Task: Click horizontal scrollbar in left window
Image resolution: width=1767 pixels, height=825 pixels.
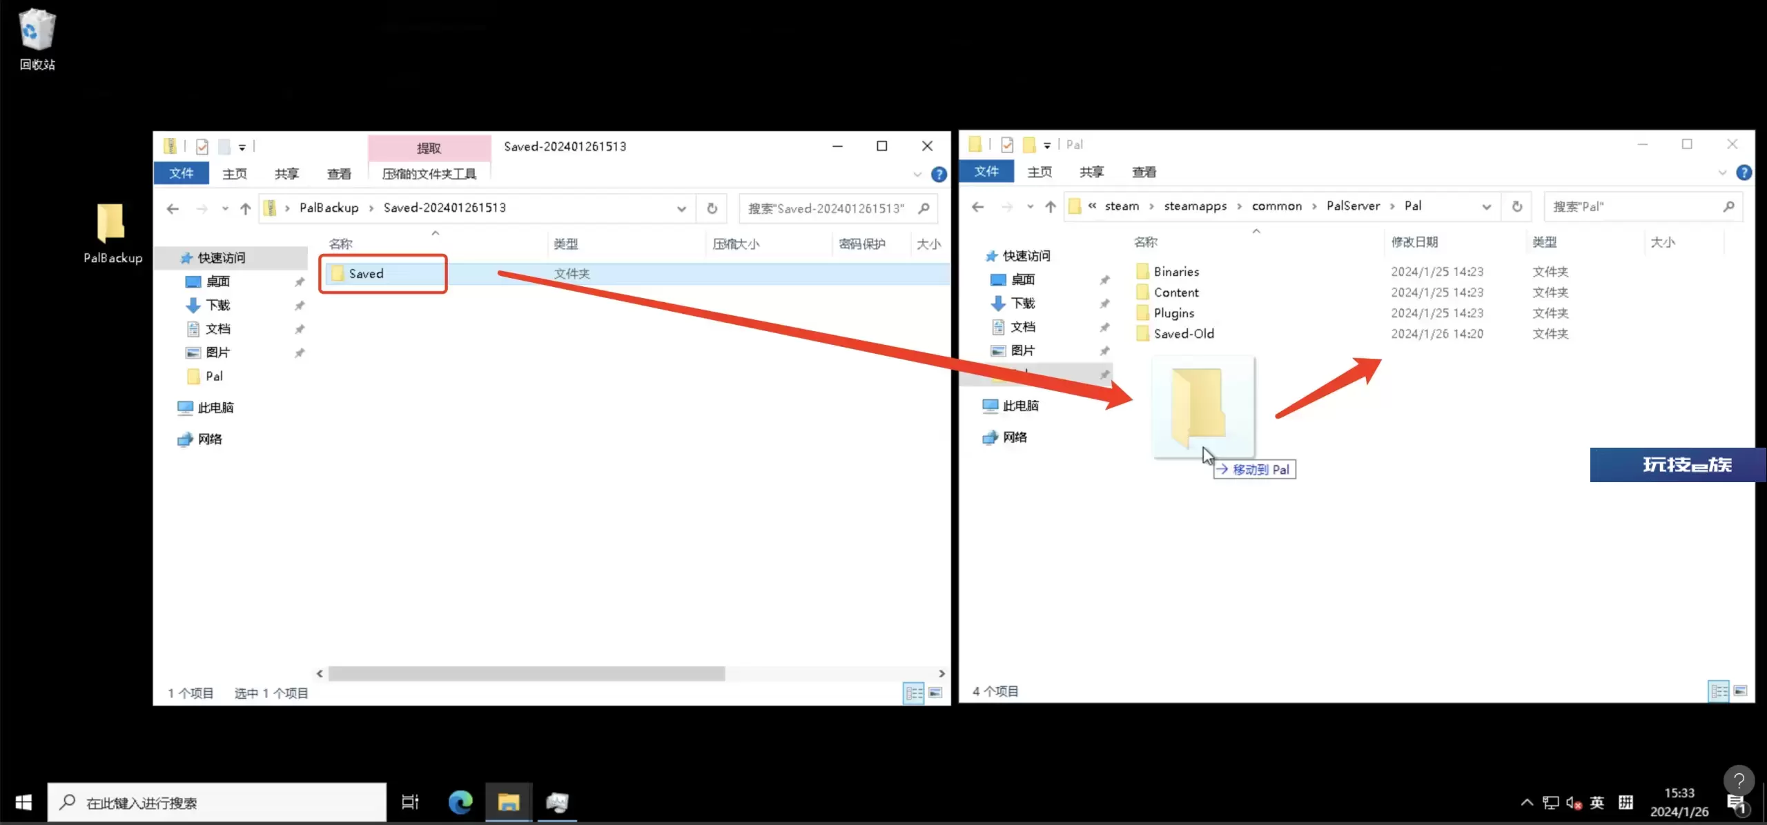Action: click(526, 673)
